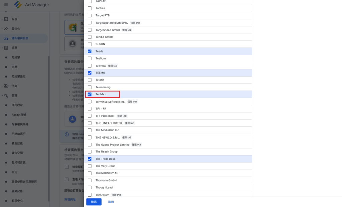Open 存取權與授權 in the sidebar
This screenshot has height=207, width=342.
[20, 124]
